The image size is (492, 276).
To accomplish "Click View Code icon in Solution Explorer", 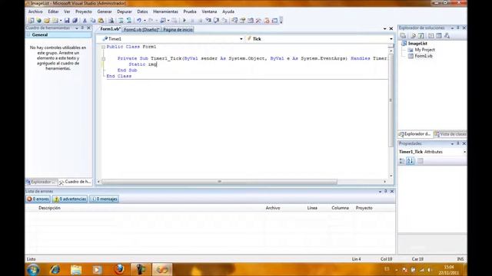I will (x=431, y=36).
